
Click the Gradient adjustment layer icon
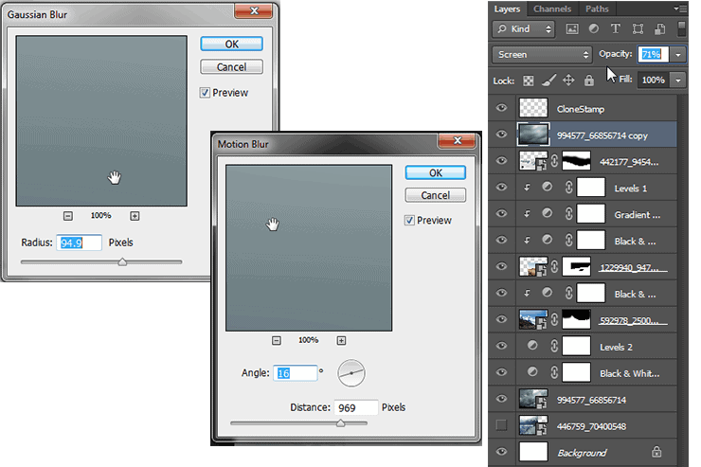click(x=547, y=214)
